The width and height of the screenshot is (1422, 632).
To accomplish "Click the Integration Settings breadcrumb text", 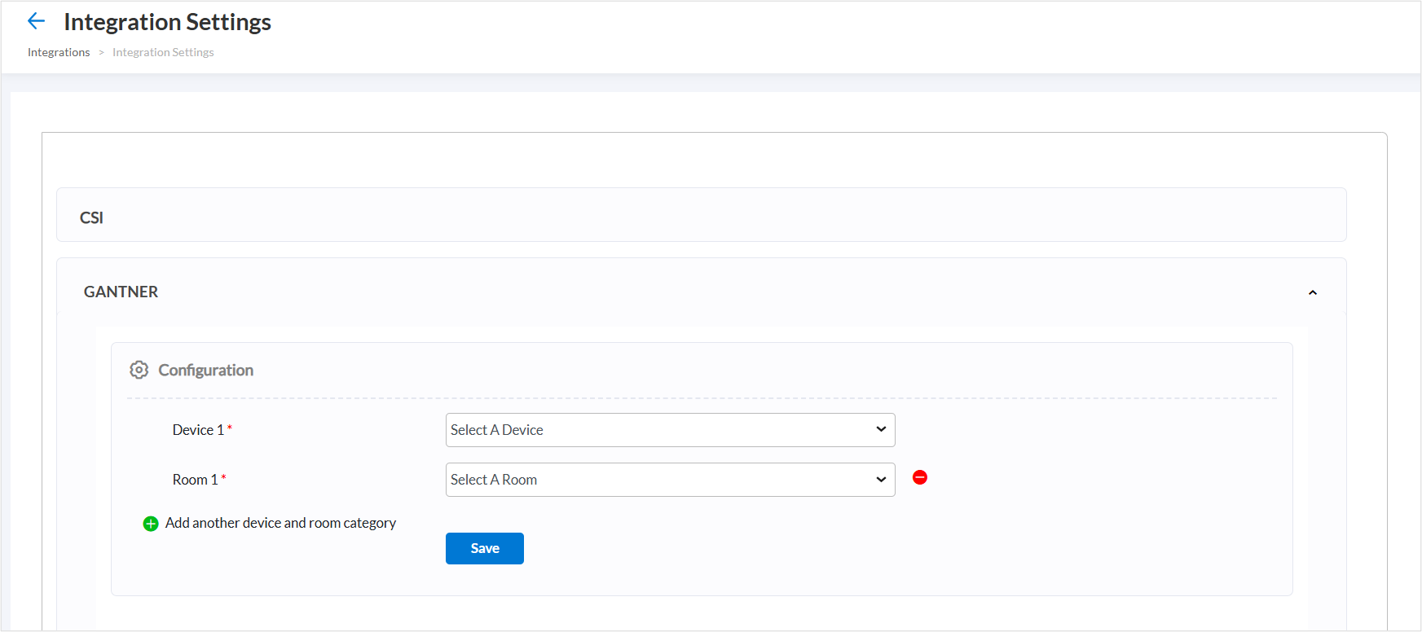I will pyautogui.click(x=163, y=52).
